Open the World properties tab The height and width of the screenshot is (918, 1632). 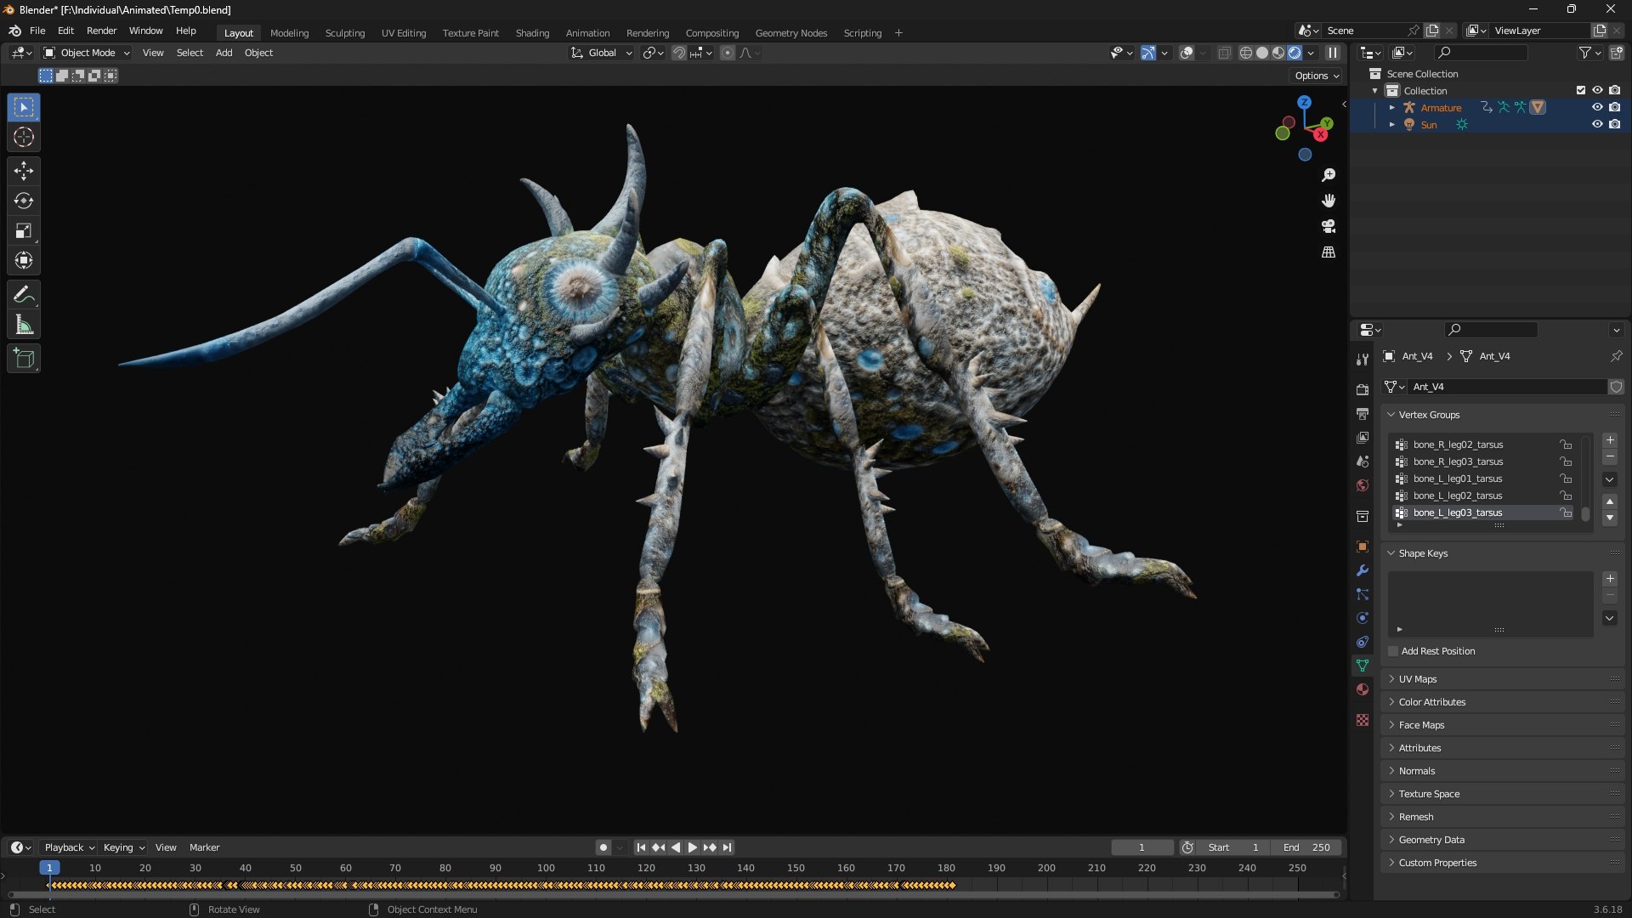coord(1363,485)
